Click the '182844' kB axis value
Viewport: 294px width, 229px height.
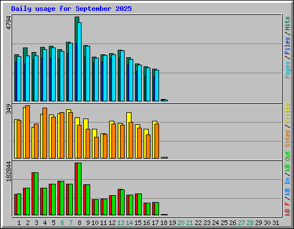9,172
